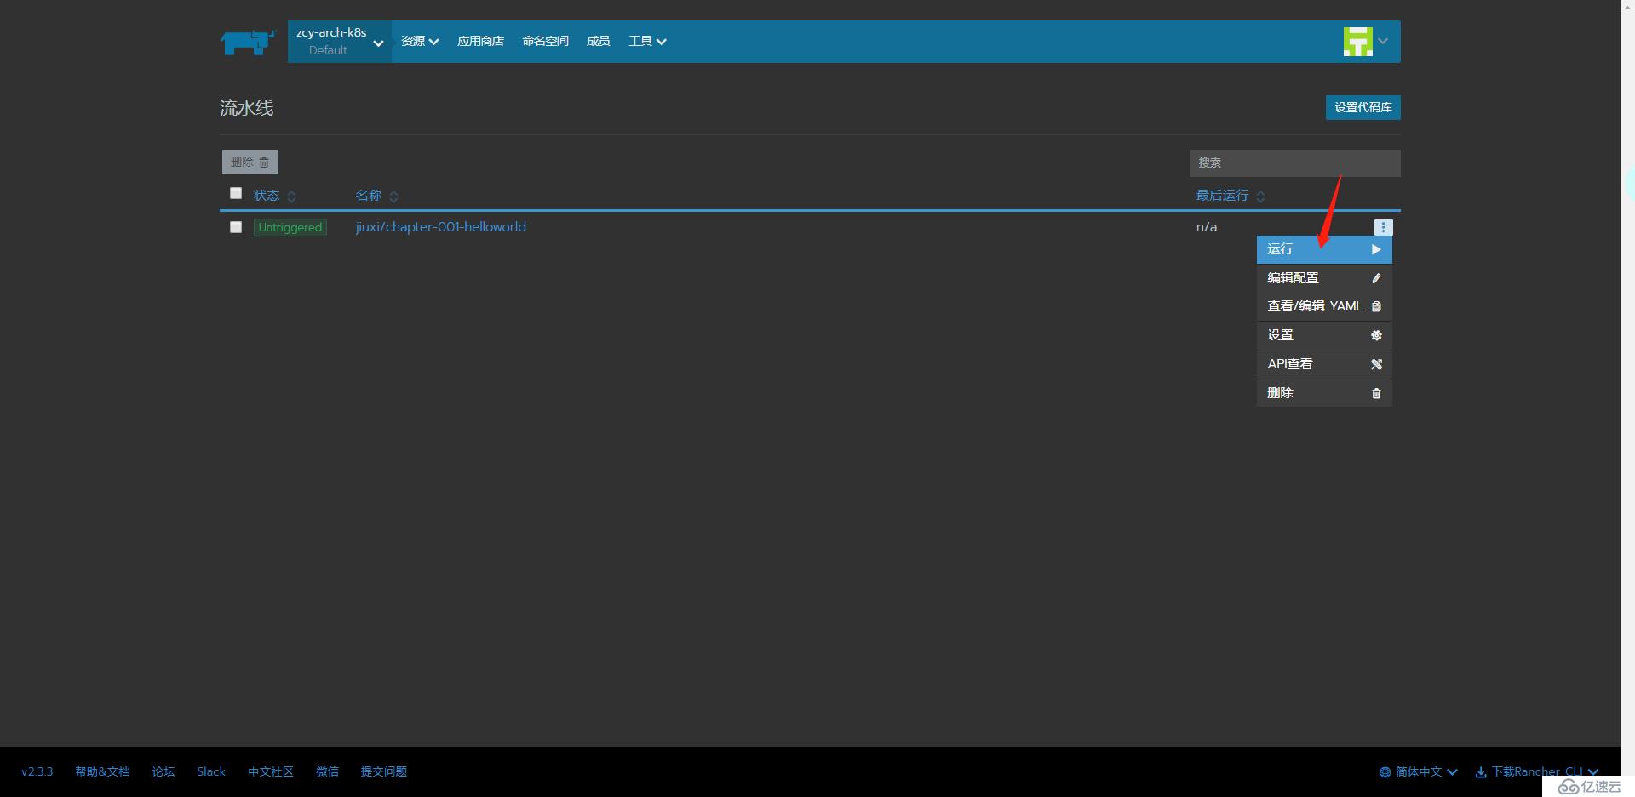Screen dimensions: 1635x797
Task: Open the 微信 footer link
Action: pos(327,772)
